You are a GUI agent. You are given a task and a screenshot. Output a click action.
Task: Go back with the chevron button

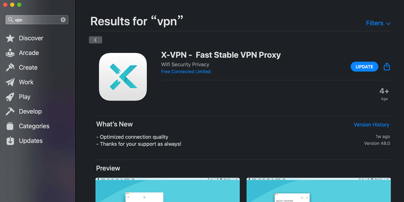(95, 40)
